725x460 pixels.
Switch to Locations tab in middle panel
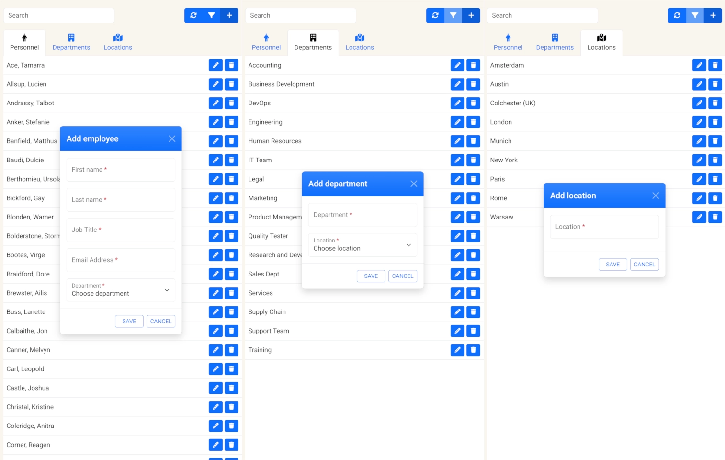pyautogui.click(x=360, y=42)
